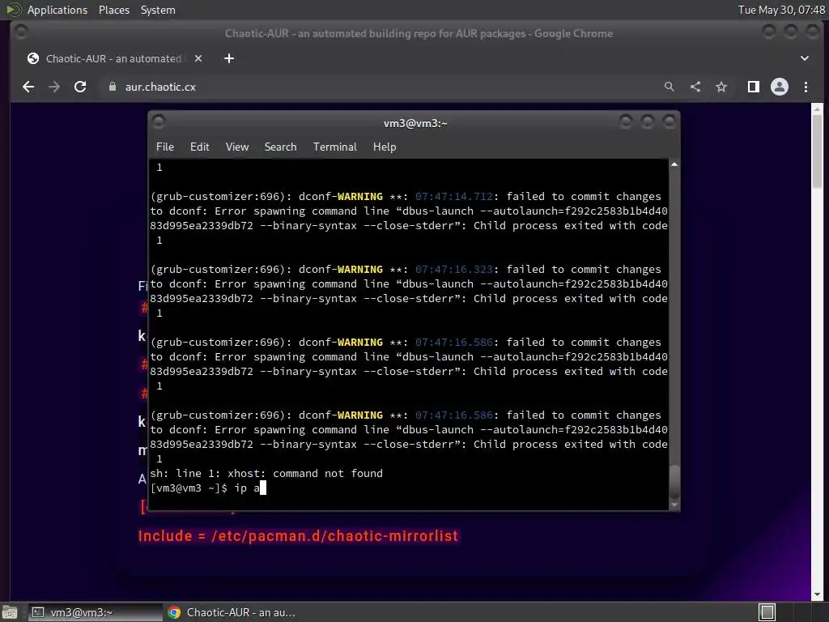Click Chrome window menu button

[x=21, y=32]
